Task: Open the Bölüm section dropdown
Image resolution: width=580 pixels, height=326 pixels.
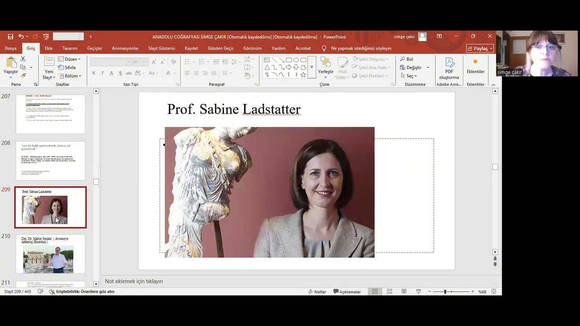Action: pyautogui.click(x=69, y=76)
